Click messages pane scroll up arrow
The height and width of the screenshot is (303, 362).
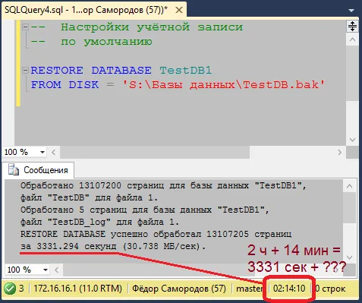pyautogui.click(x=349, y=186)
